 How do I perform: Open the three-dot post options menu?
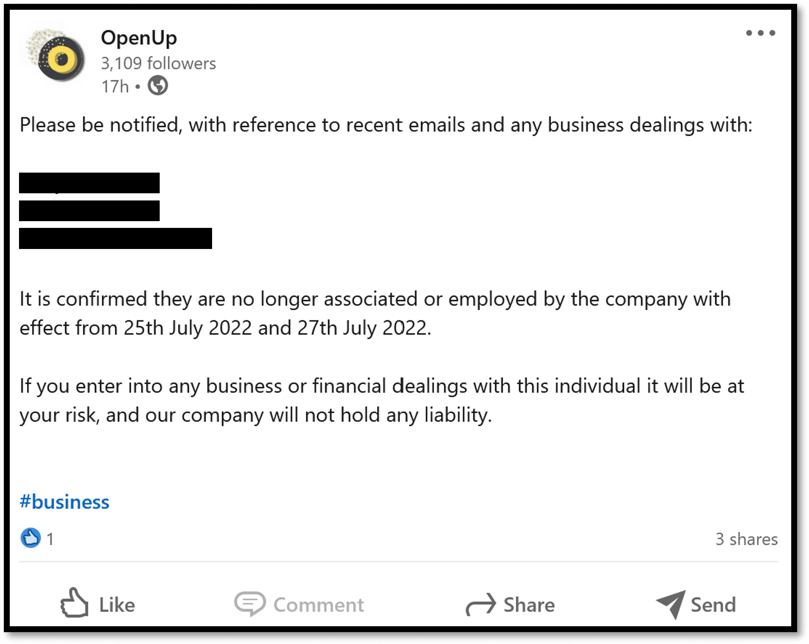pos(760,33)
